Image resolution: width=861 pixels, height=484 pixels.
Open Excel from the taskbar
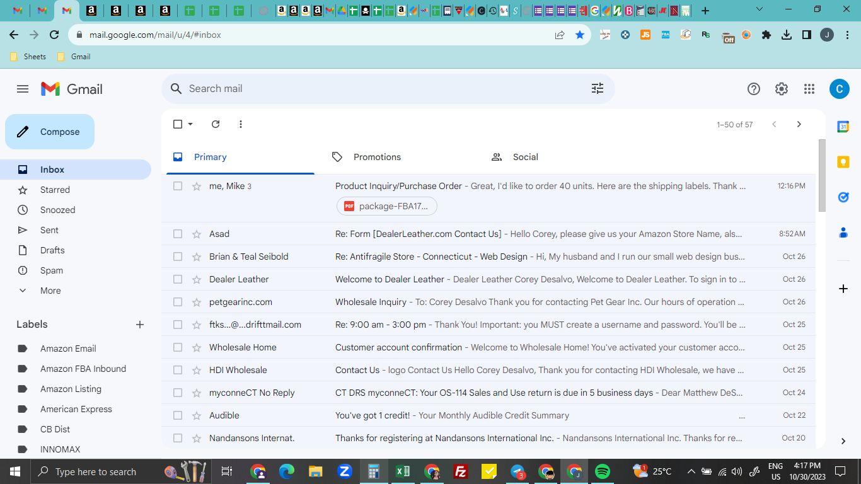(403, 471)
